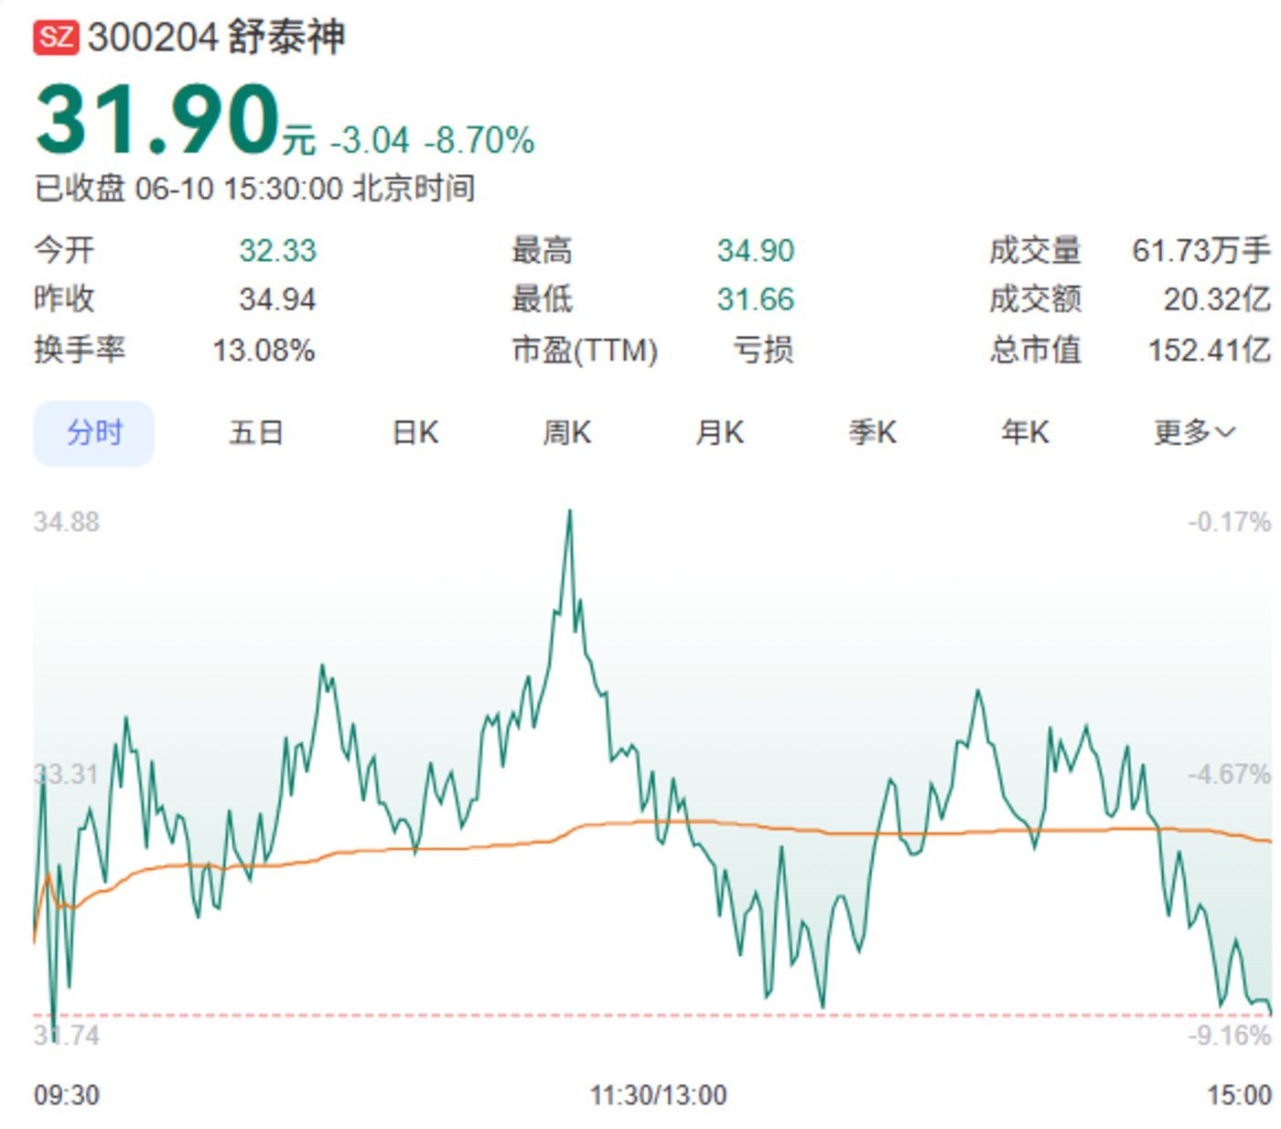Open the 年K yearly chart tab
1281x1129 pixels.
1024,432
